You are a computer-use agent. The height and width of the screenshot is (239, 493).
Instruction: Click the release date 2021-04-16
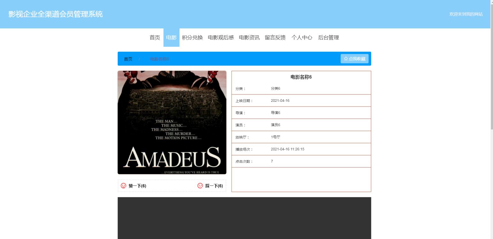(x=280, y=101)
